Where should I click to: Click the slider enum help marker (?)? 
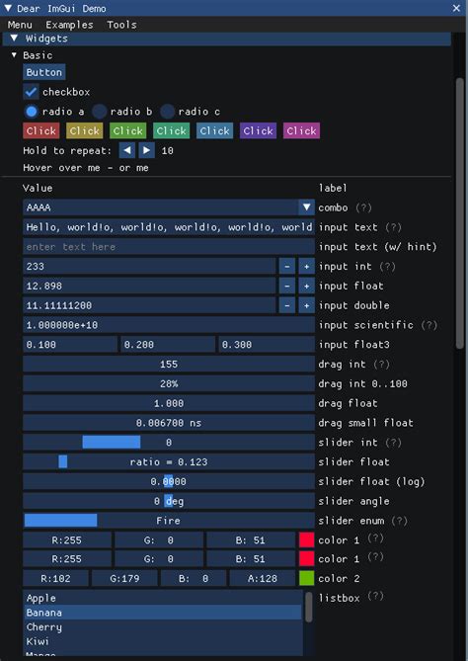point(399,521)
